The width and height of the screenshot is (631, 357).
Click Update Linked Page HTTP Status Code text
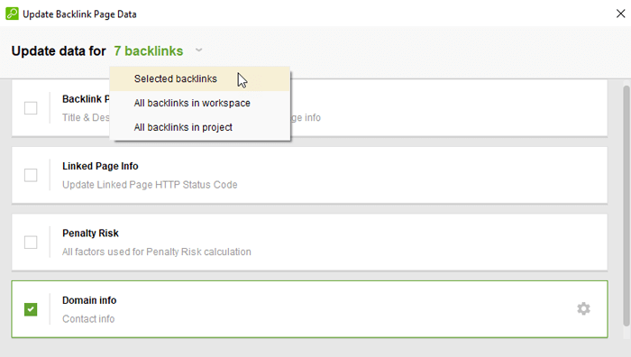point(150,185)
